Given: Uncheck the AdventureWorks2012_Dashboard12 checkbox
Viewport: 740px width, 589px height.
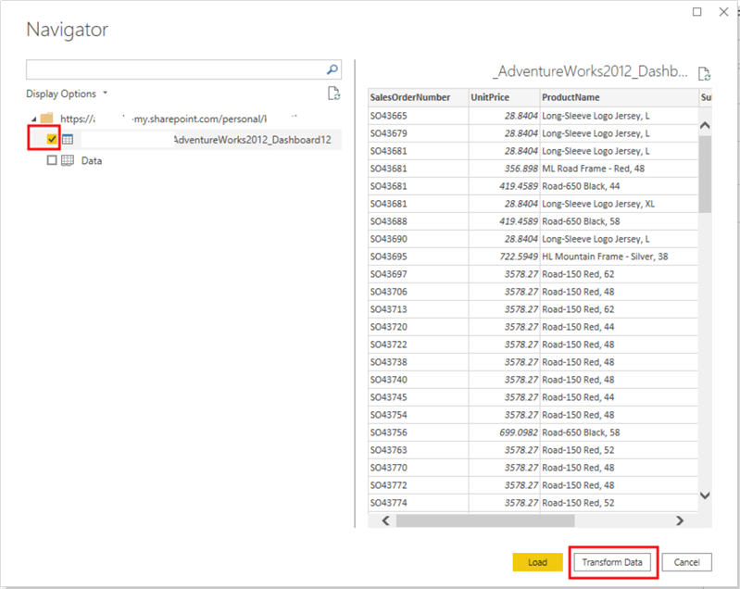Looking at the screenshot, I should coord(52,139).
